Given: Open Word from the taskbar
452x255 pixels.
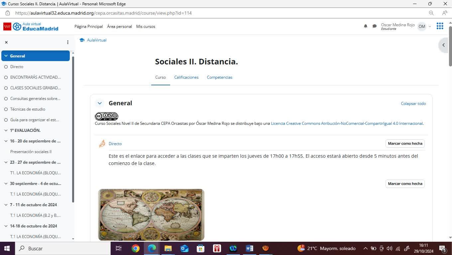Looking at the screenshot, I should click(249, 248).
